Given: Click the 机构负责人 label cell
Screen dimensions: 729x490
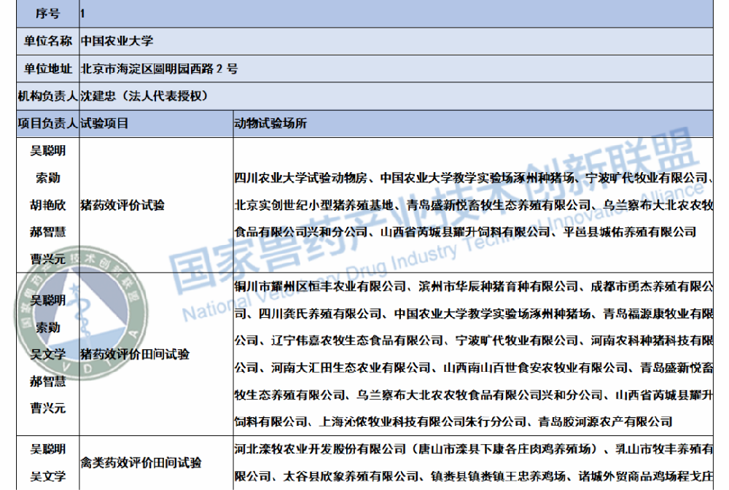Looking at the screenshot, I should pyautogui.click(x=48, y=96).
